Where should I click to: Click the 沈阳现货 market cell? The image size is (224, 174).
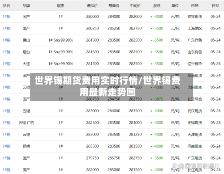(x=195, y=87)
